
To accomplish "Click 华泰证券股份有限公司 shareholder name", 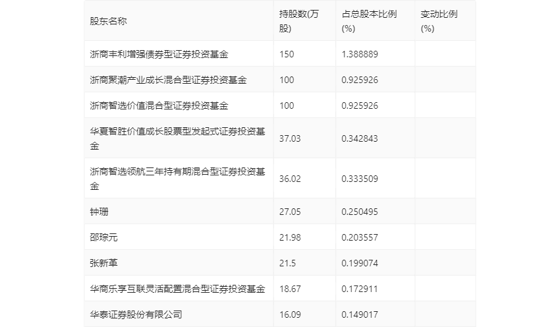I will (x=136, y=314).
